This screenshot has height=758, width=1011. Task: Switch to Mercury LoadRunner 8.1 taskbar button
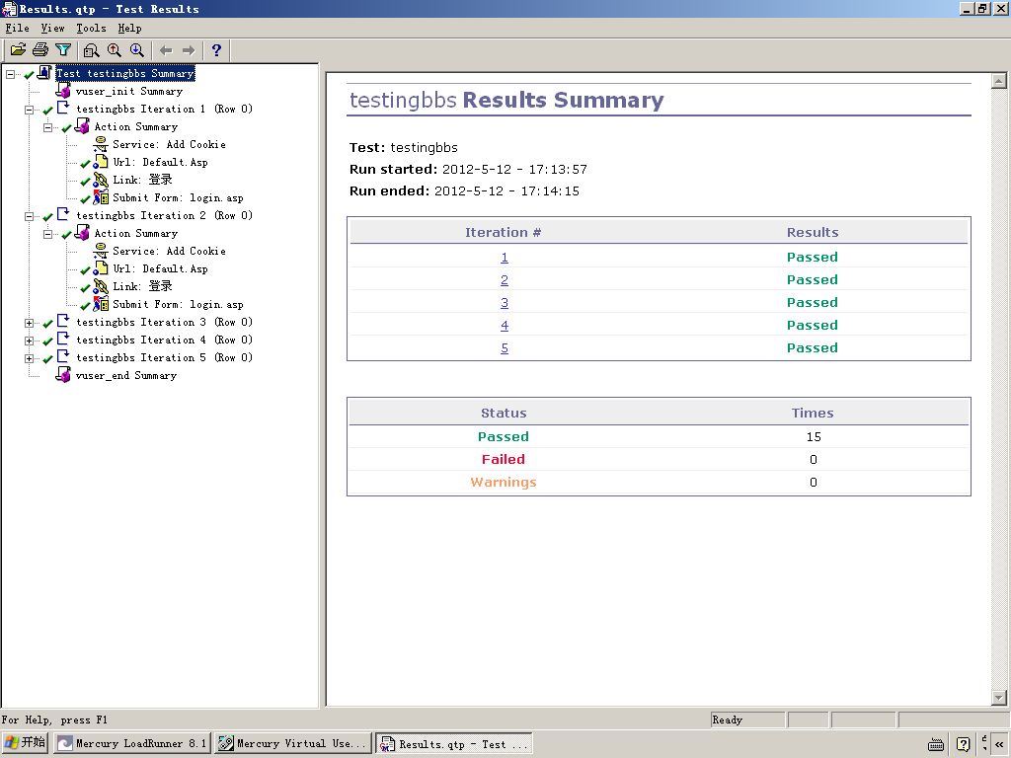[x=132, y=743]
